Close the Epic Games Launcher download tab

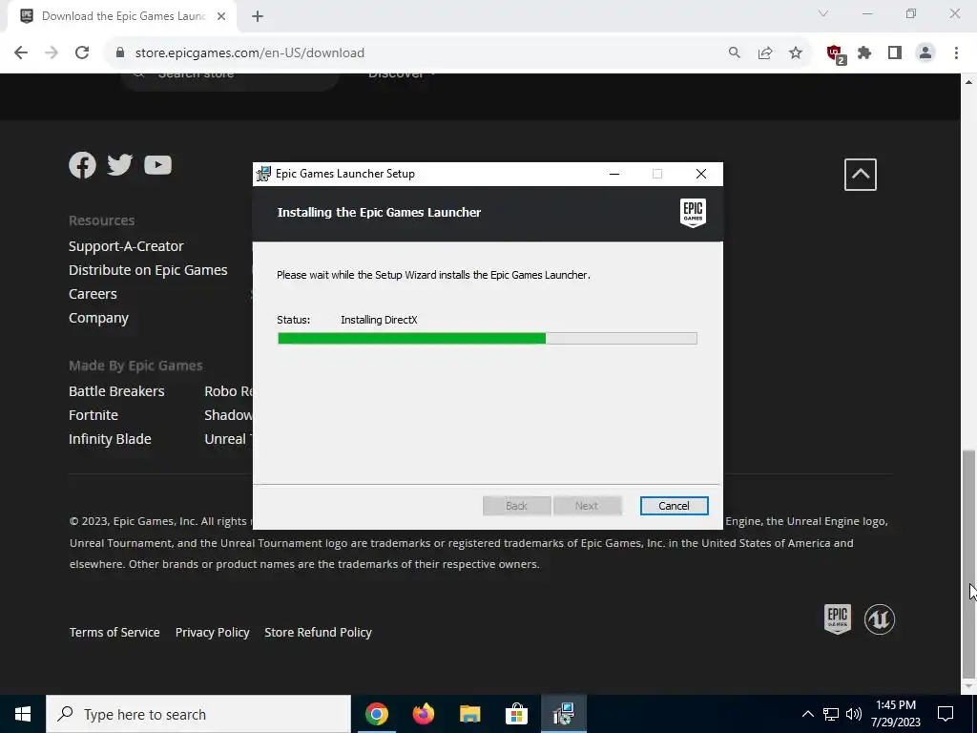click(x=221, y=16)
